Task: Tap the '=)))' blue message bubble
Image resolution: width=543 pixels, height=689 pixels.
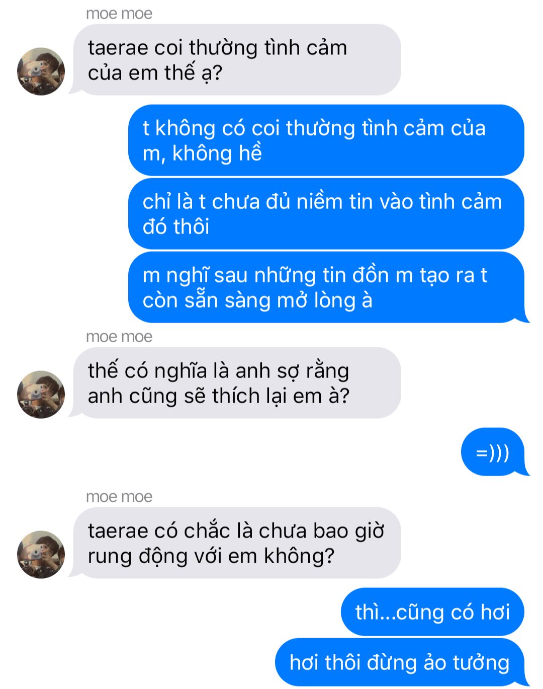Action: point(495,452)
